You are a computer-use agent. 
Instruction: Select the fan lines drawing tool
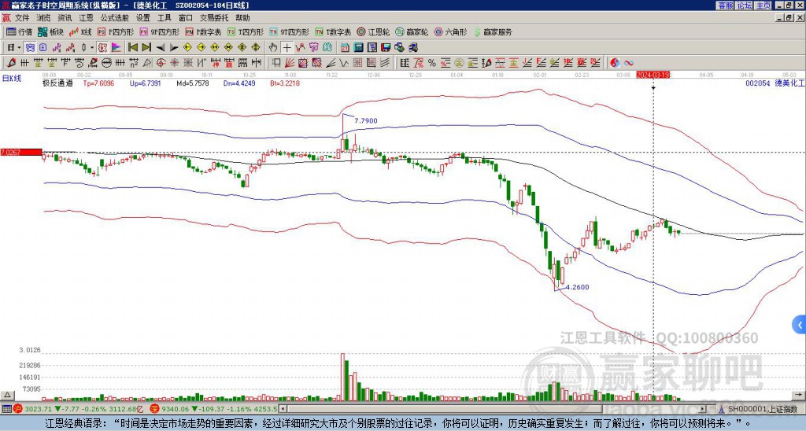pyautogui.click(x=290, y=63)
